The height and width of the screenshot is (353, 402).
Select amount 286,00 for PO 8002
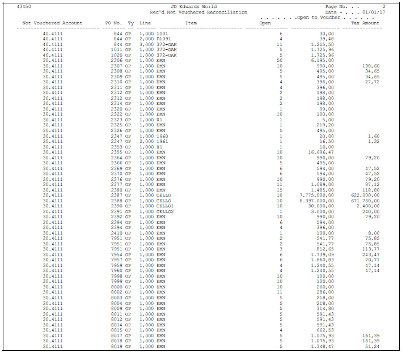pos(325,292)
